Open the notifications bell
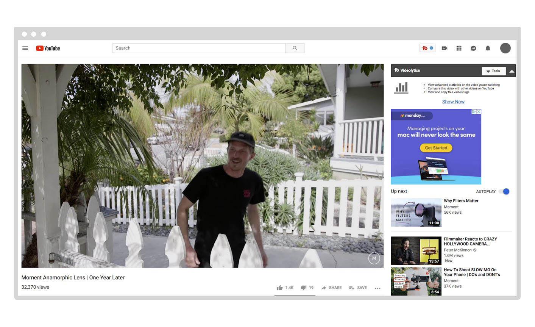The width and height of the screenshot is (535, 327). 488,48
